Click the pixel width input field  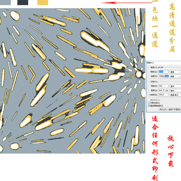point(163,72)
